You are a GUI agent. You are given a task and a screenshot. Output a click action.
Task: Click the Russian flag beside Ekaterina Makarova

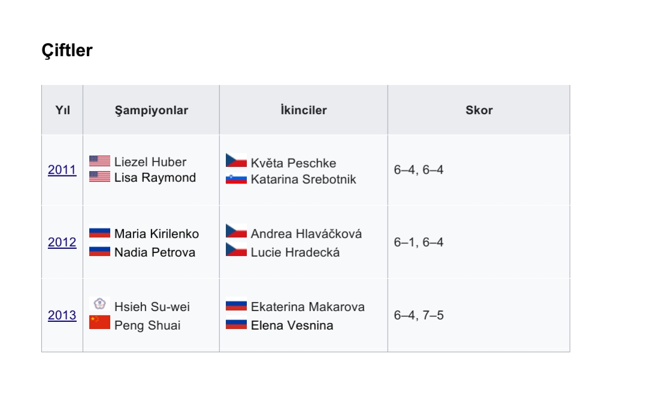pos(237,305)
